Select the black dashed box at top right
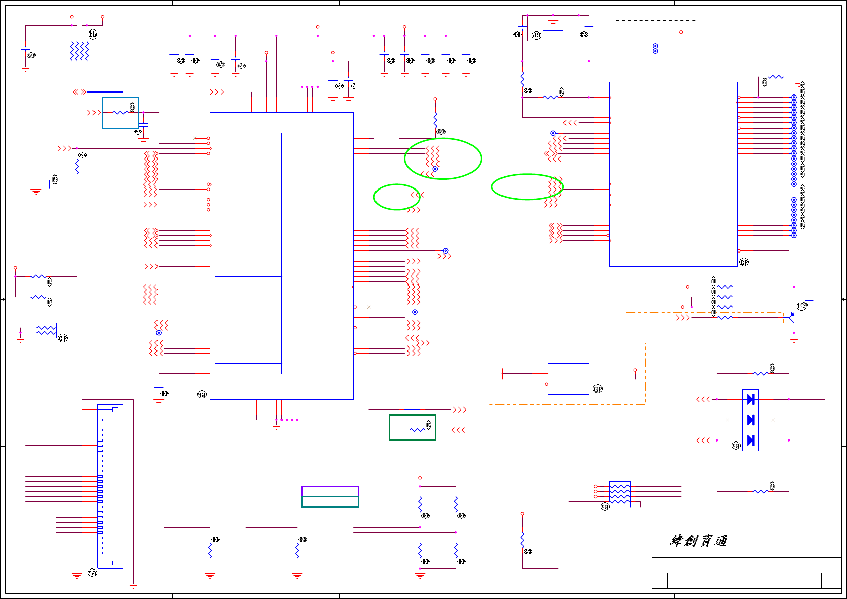 (655, 44)
